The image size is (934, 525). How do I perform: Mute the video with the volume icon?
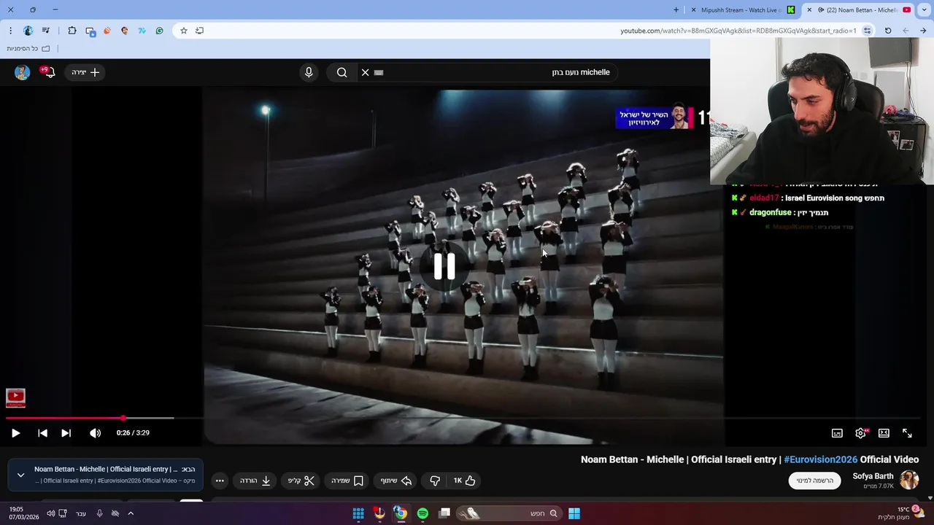[95, 433]
